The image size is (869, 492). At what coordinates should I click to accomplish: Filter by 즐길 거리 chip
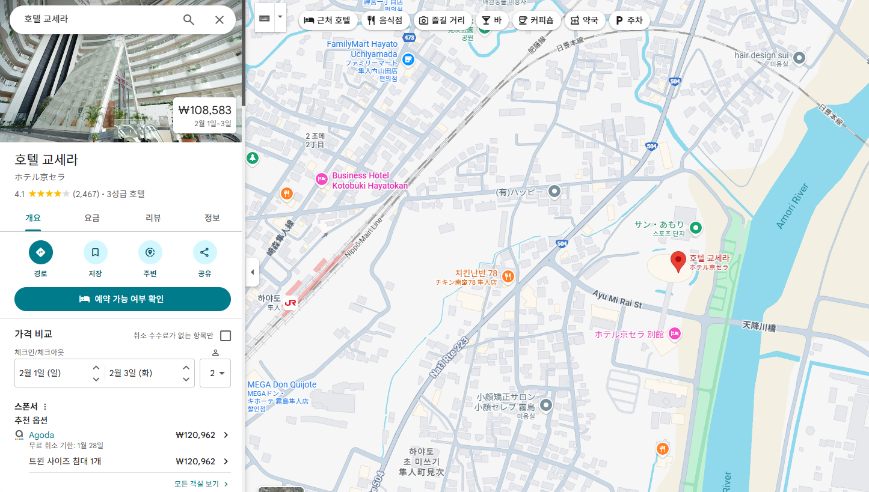(442, 20)
